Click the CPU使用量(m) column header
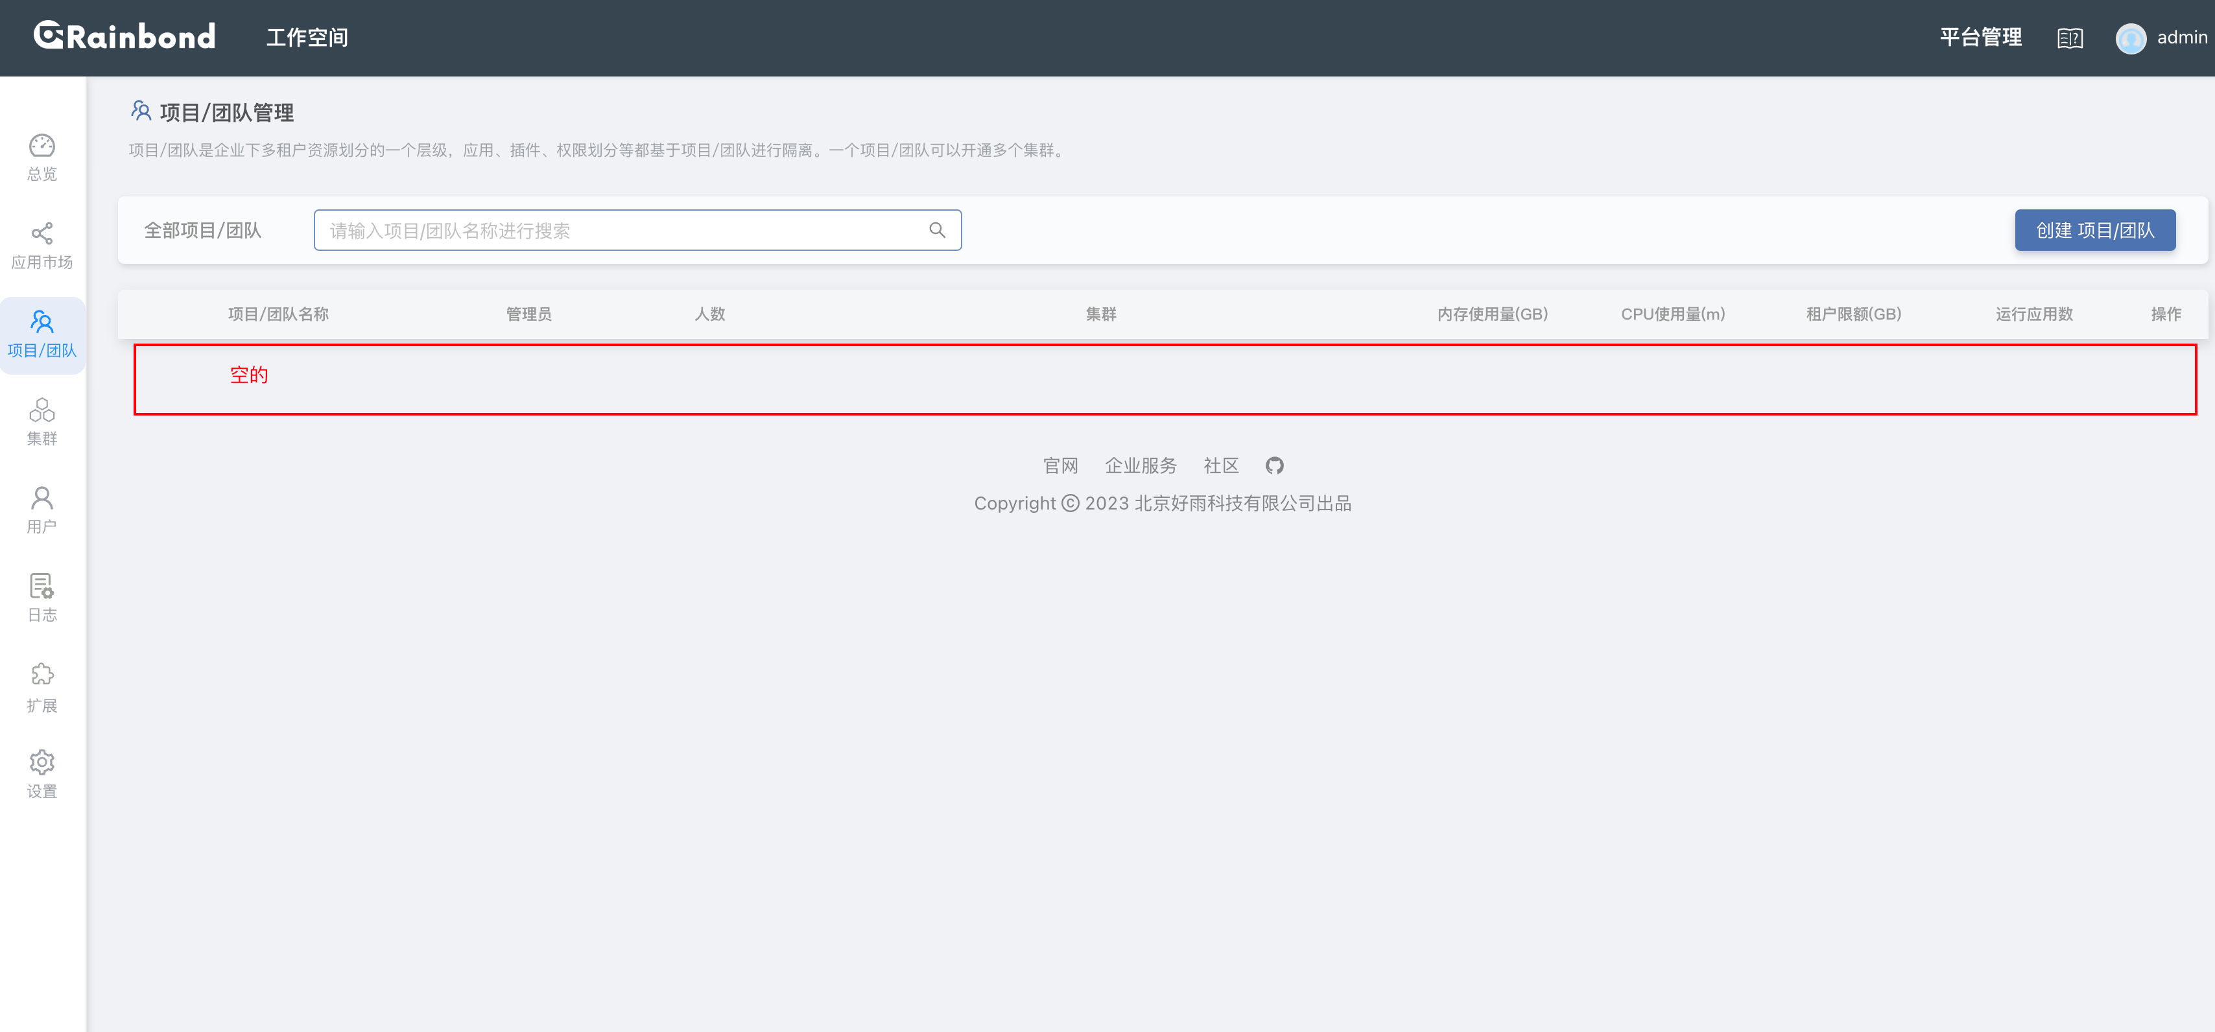 pos(1672,314)
